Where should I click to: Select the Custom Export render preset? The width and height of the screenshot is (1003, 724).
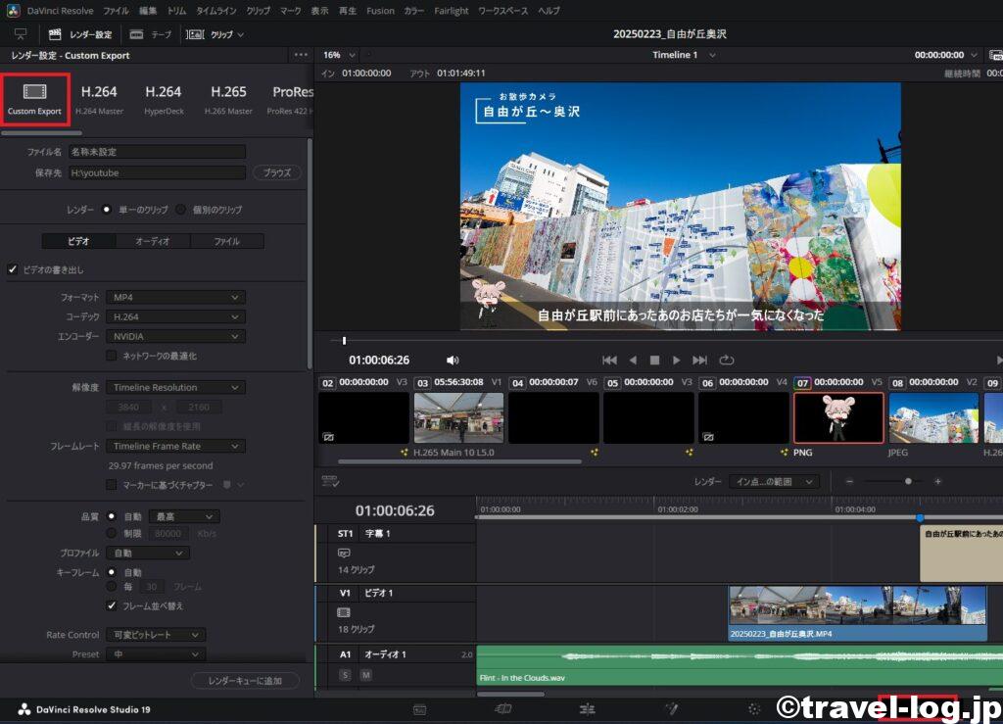coord(35,99)
